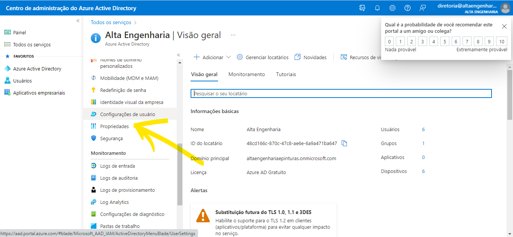Open portal settings gear
Screen dimensions: 513x237
coord(392,8)
